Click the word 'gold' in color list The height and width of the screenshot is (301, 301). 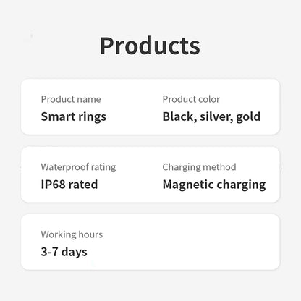(248, 117)
